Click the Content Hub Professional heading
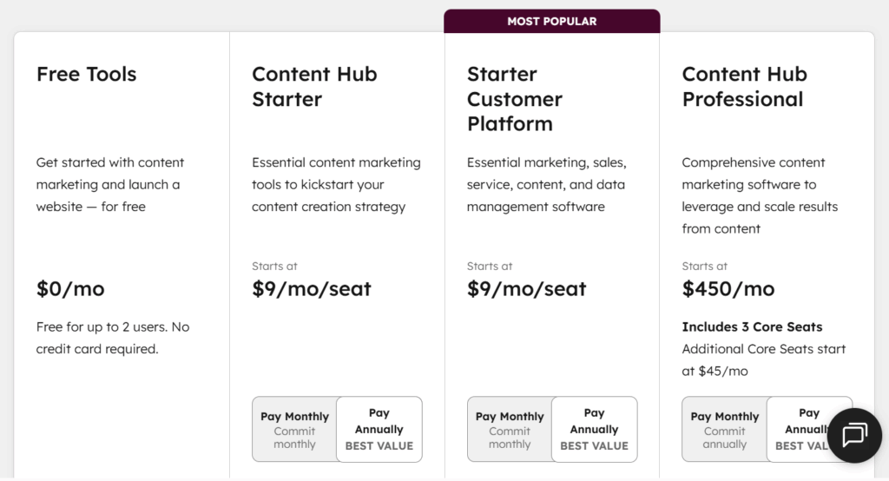 (x=744, y=87)
